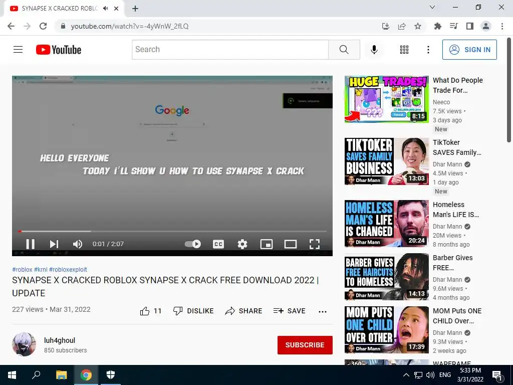The width and height of the screenshot is (513, 385).
Task: Open TikToker Saves Family Business thumbnail
Action: click(x=386, y=161)
